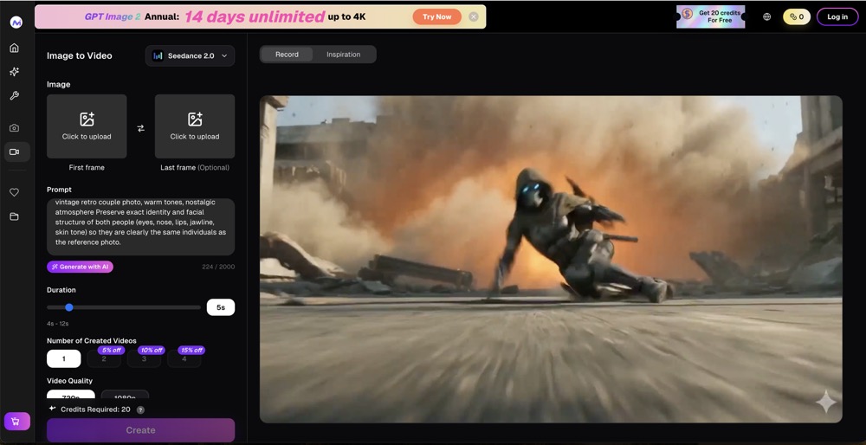Open the shopping cart icon
This screenshot has height=445, width=866.
coord(16,422)
